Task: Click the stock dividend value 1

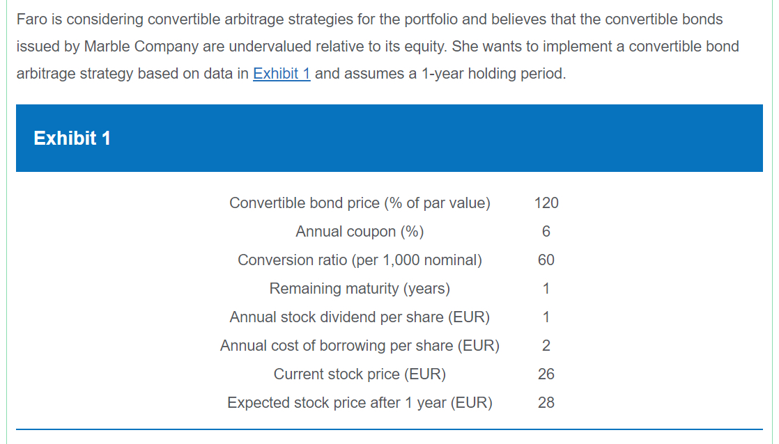Action: tap(546, 317)
